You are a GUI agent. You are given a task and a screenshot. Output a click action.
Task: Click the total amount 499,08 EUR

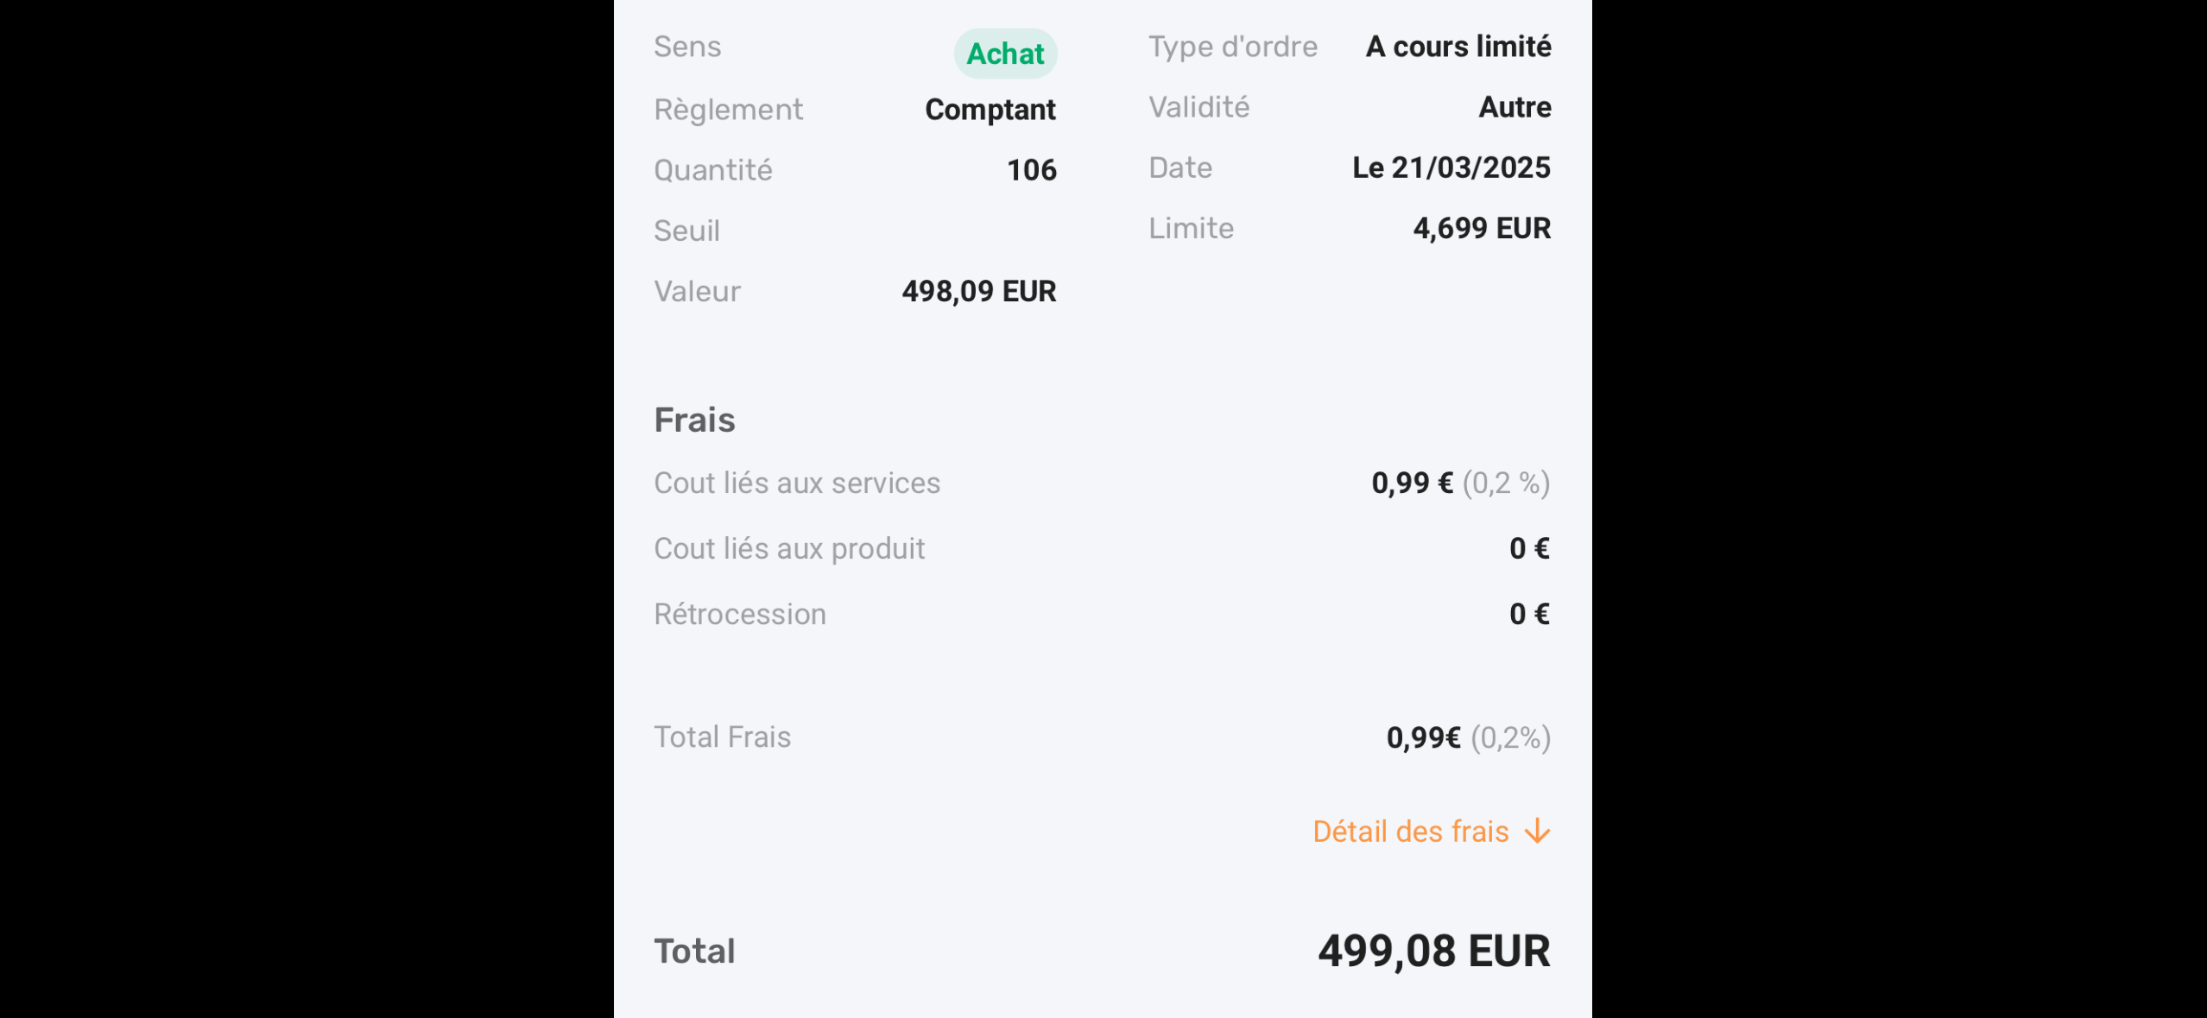1434,951
